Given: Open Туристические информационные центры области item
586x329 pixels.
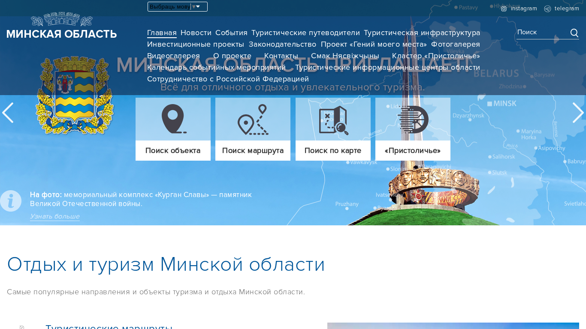Looking at the screenshot, I should click(387, 68).
